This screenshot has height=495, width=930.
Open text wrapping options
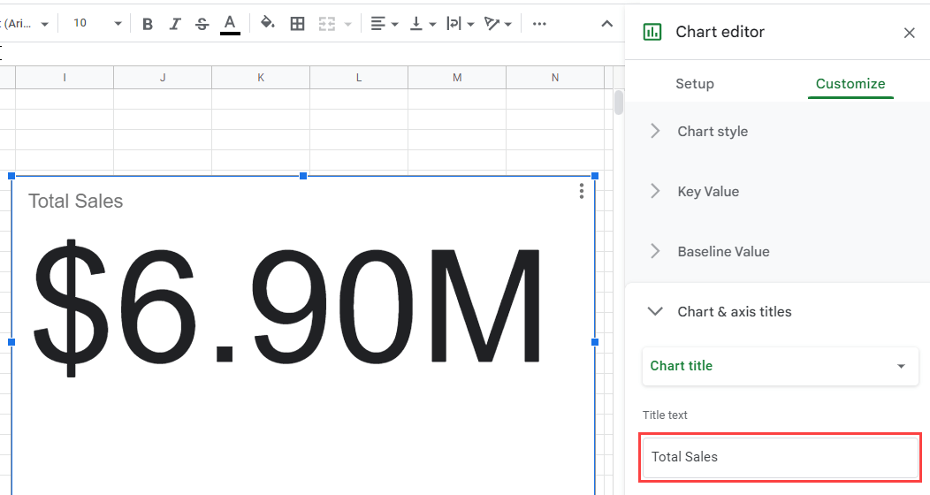pyautogui.click(x=461, y=24)
